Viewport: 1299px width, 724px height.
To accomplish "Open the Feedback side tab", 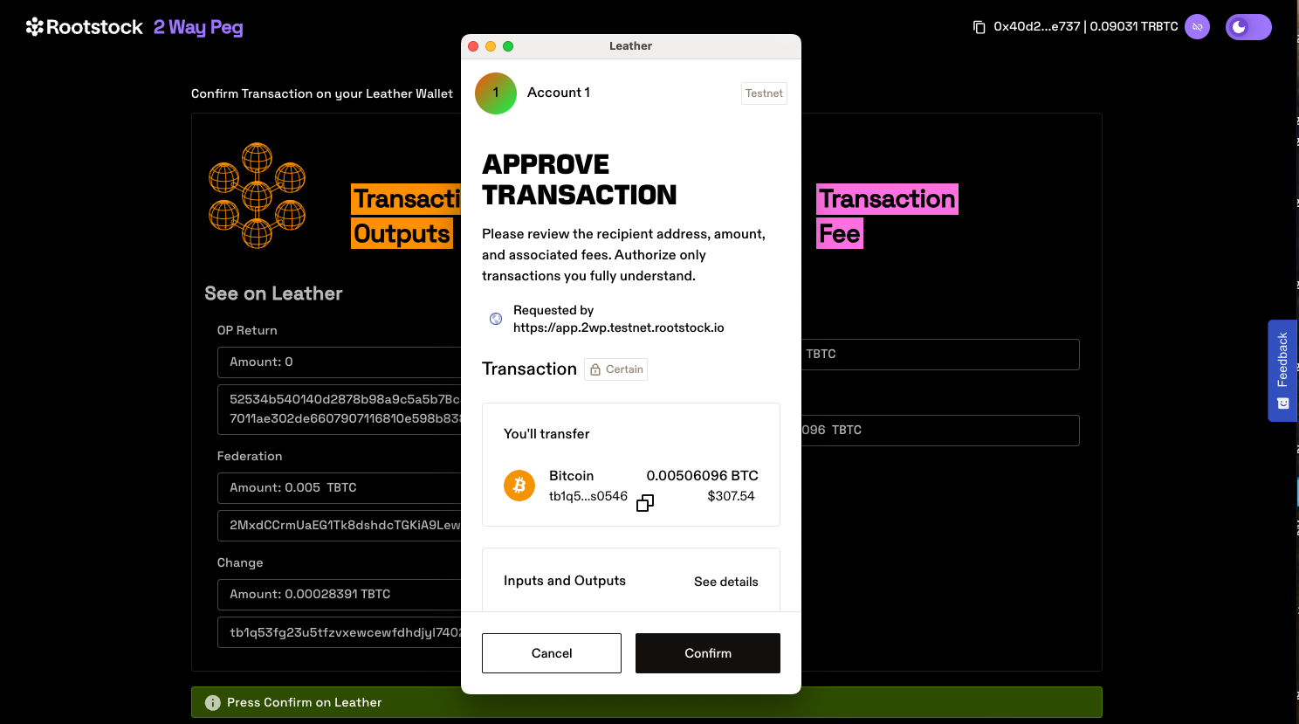I will click(x=1282, y=370).
